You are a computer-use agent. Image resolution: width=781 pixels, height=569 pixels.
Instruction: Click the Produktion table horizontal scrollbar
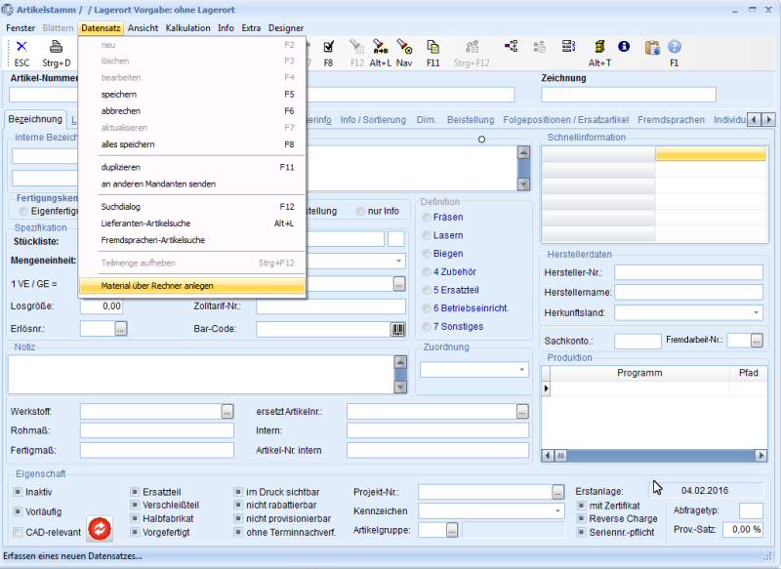(654, 455)
